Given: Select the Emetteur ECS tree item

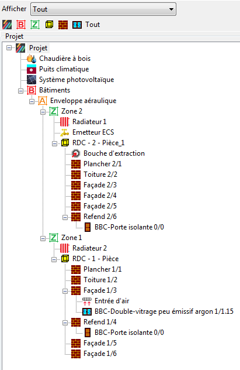Looking at the screenshot, I should point(93,132).
